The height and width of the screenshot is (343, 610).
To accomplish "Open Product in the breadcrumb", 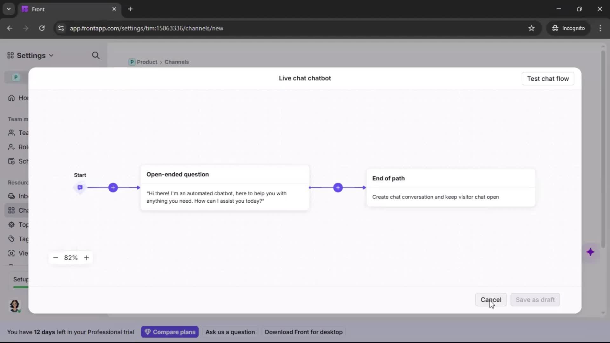I will (x=146, y=62).
